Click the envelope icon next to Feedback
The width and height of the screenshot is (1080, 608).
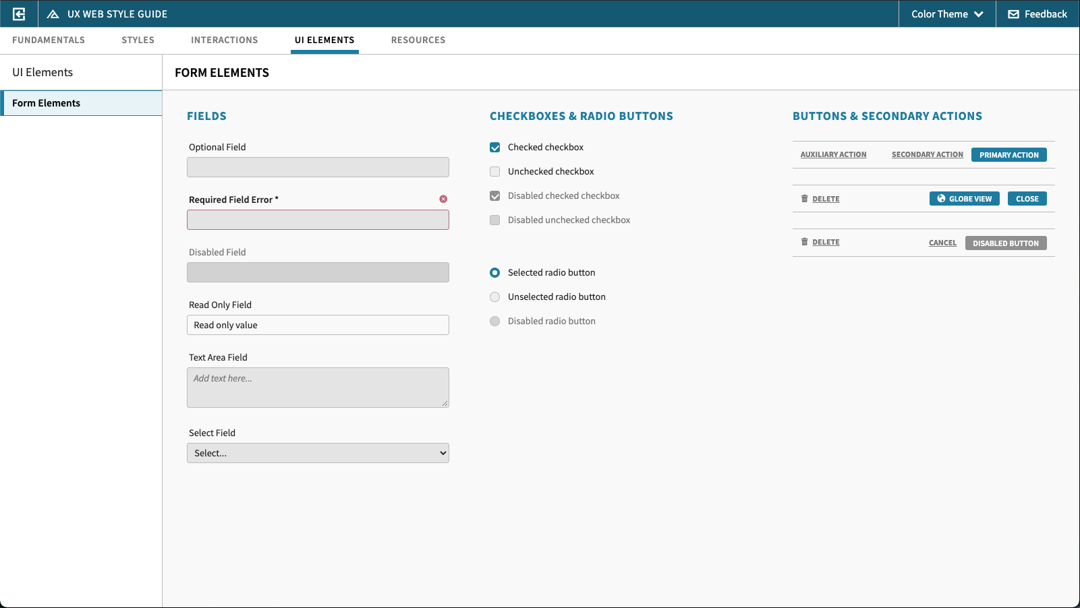(x=1013, y=14)
